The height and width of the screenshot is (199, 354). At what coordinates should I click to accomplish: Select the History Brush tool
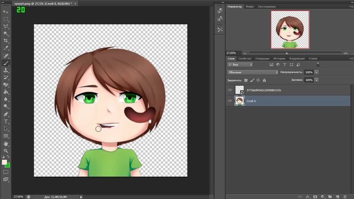click(6, 77)
